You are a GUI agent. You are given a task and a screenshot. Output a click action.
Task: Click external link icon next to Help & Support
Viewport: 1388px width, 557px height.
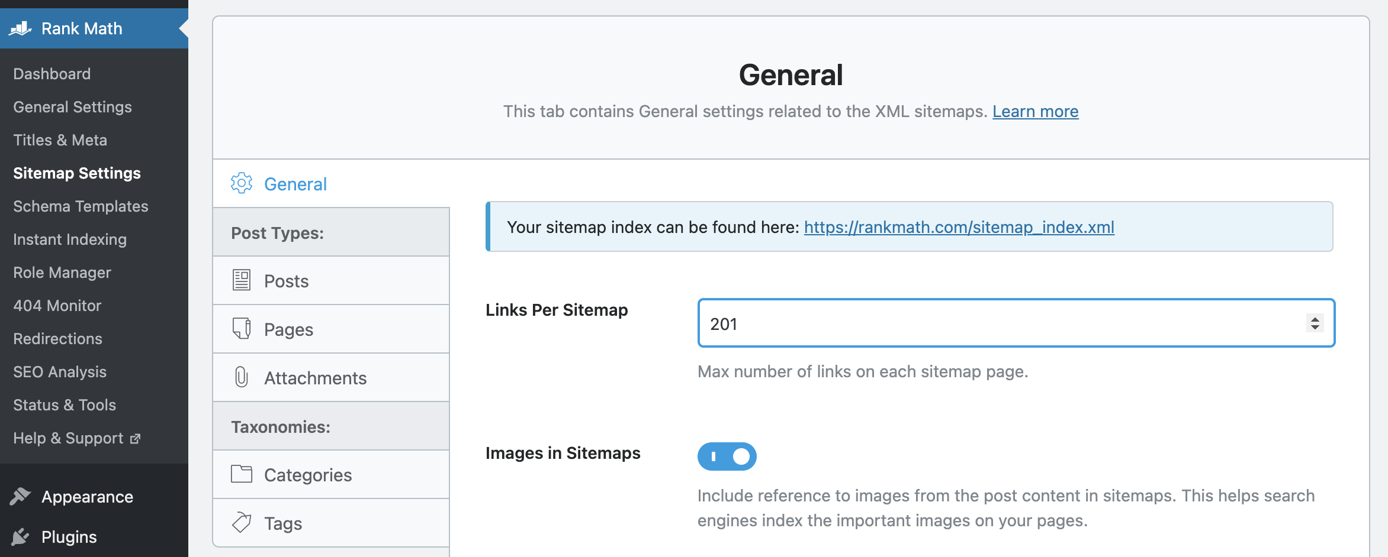coord(136,439)
